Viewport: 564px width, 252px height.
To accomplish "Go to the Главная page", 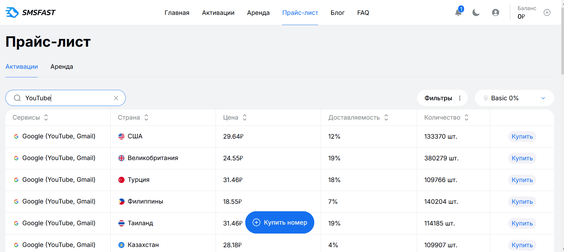I will tap(177, 13).
